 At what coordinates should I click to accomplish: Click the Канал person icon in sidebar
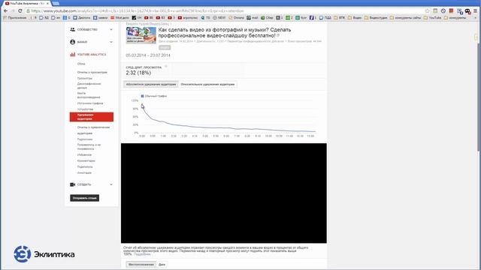[72, 42]
